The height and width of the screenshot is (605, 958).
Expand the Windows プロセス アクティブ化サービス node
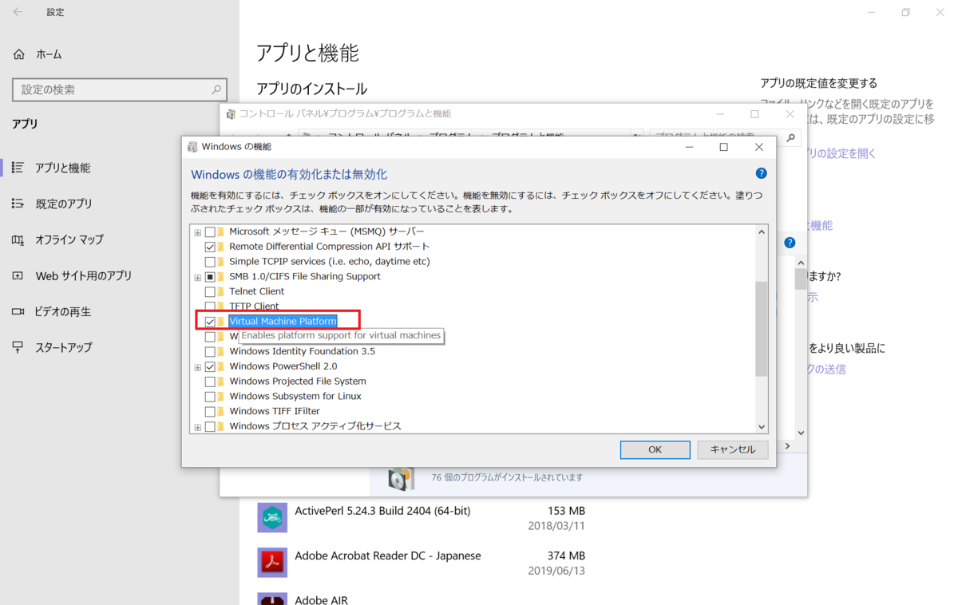click(198, 427)
